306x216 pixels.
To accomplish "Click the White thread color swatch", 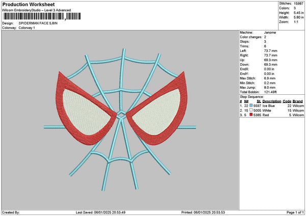I will 251,110.
